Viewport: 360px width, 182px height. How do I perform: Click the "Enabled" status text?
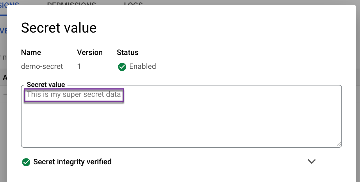coord(142,66)
